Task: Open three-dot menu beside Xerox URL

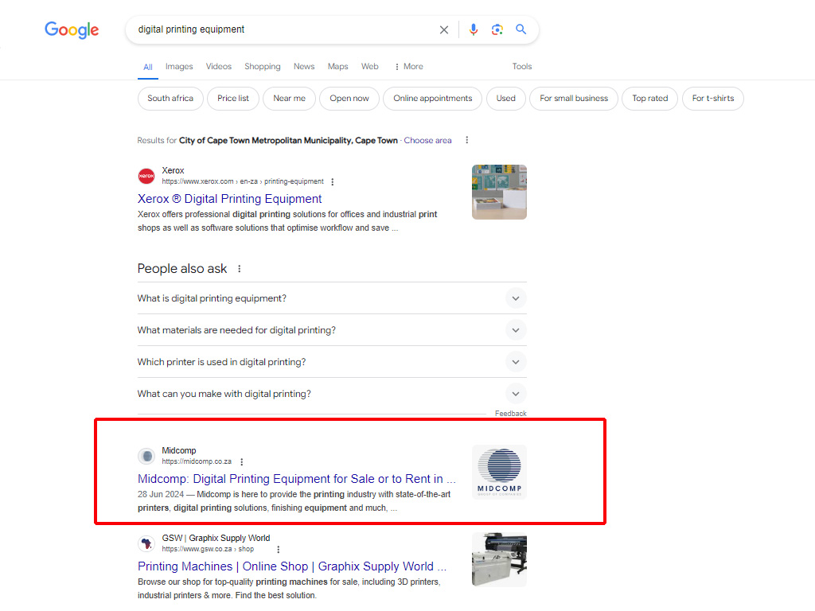Action: pos(333,182)
